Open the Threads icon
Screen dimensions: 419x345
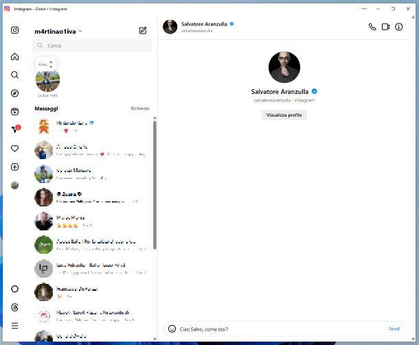(x=14, y=307)
